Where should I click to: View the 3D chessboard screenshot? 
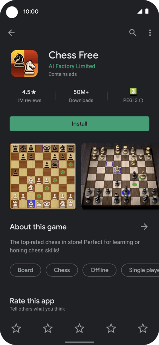coord(120,176)
